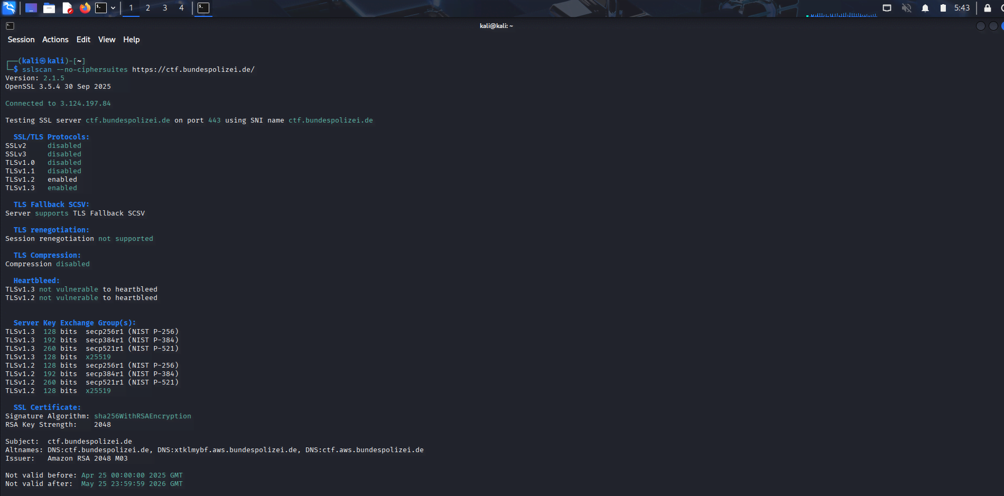Open the Session menu

coord(21,40)
